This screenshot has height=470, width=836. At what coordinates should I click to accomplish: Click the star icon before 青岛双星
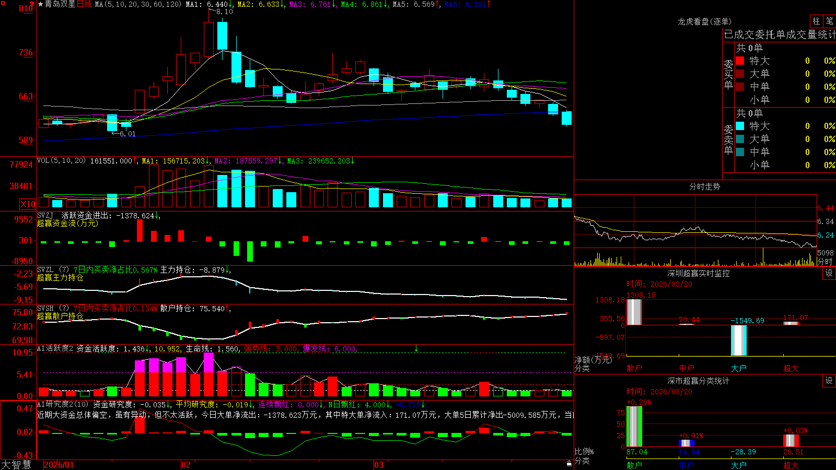(40, 4)
